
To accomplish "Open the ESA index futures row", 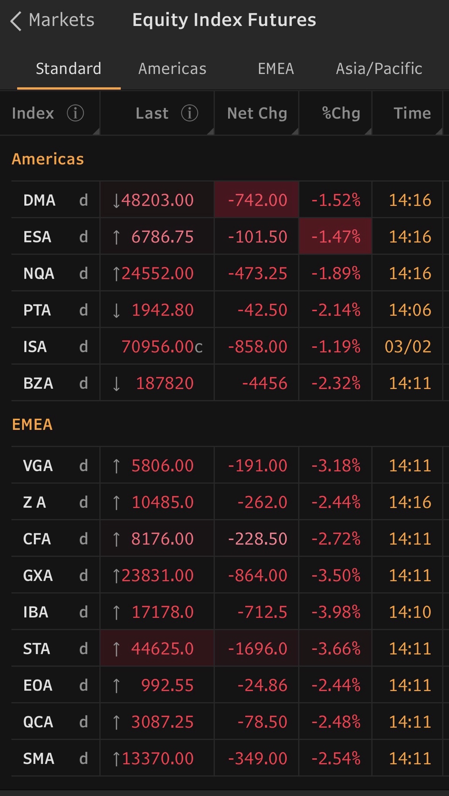I will 37,237.
